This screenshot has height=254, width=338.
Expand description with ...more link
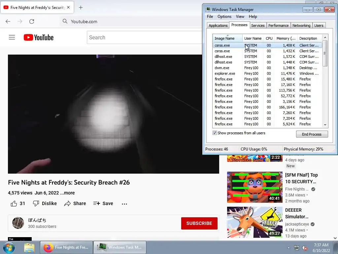pyautogui.click(x=67, y=193)
